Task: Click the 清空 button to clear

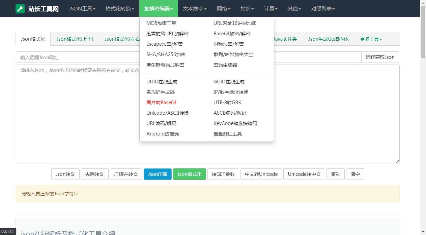Action: pos(355,174)
